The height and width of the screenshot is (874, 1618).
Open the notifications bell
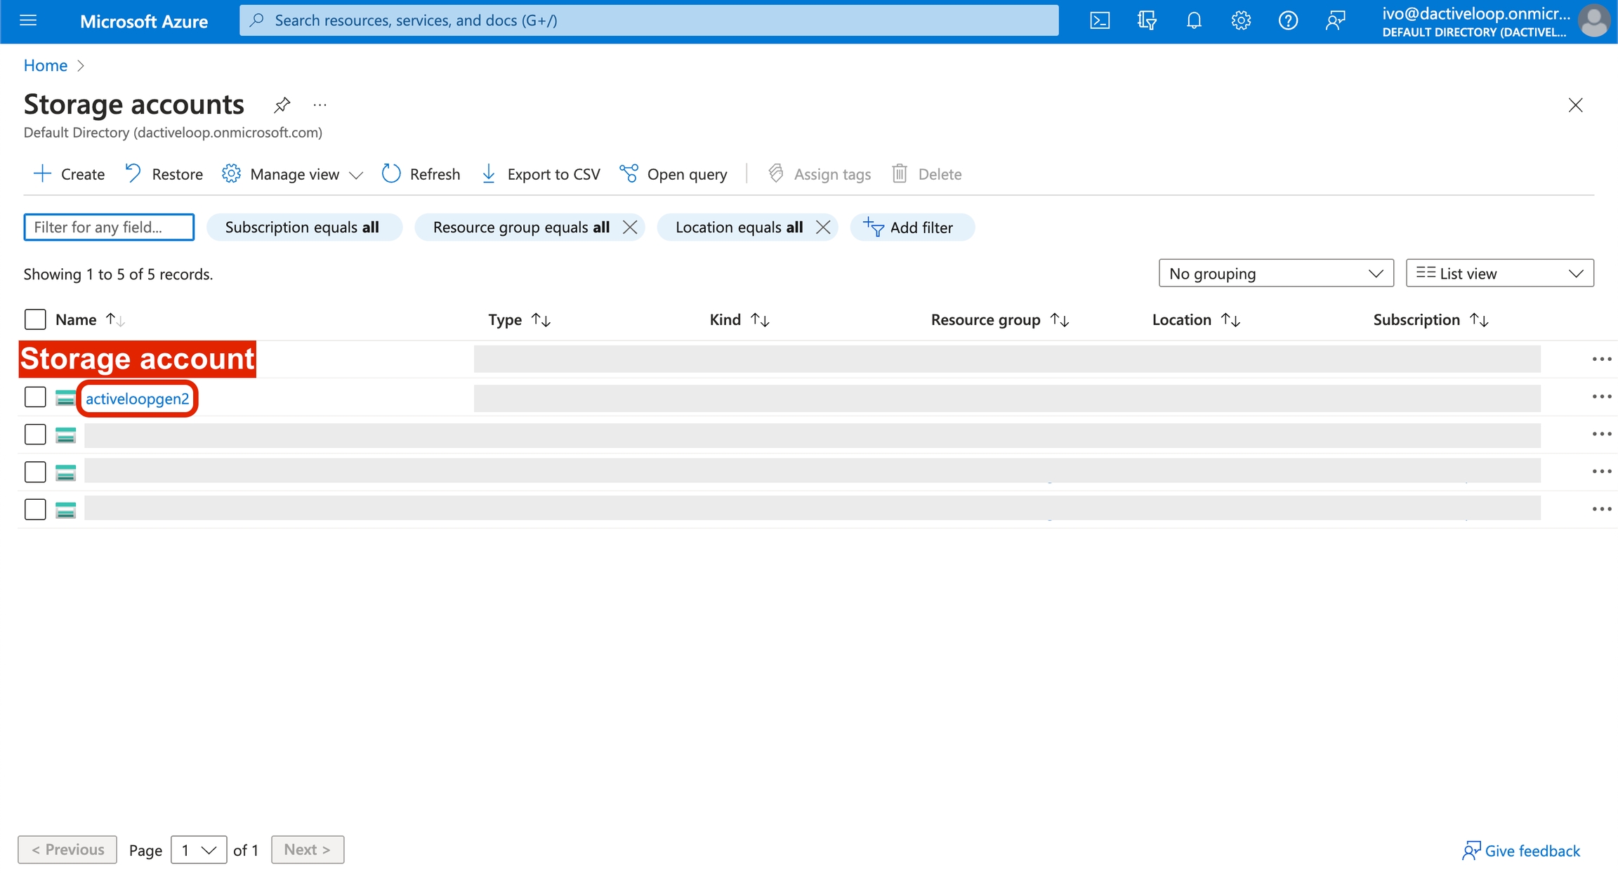coord(1194,21)
